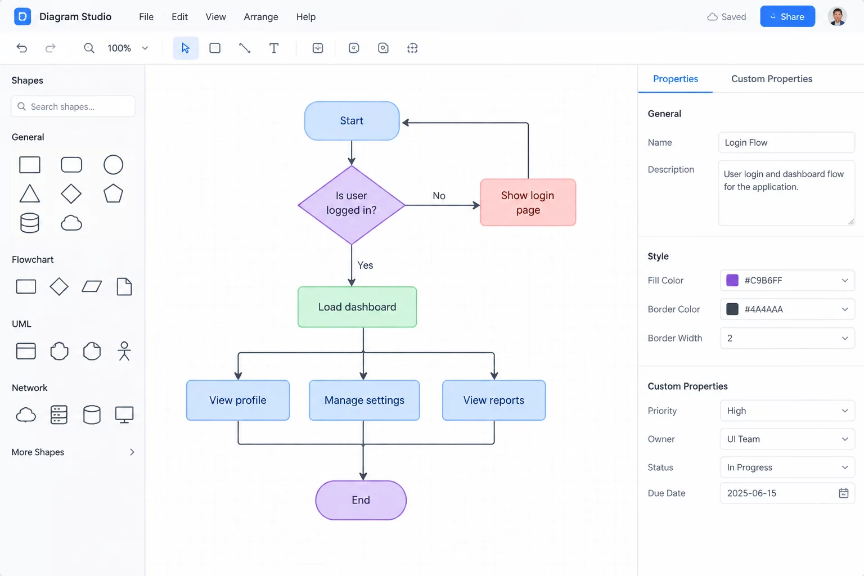Open the calendar picker for Due Date
Image resolution: width=864 pixels, height=576 pixels.
[844, 493]
